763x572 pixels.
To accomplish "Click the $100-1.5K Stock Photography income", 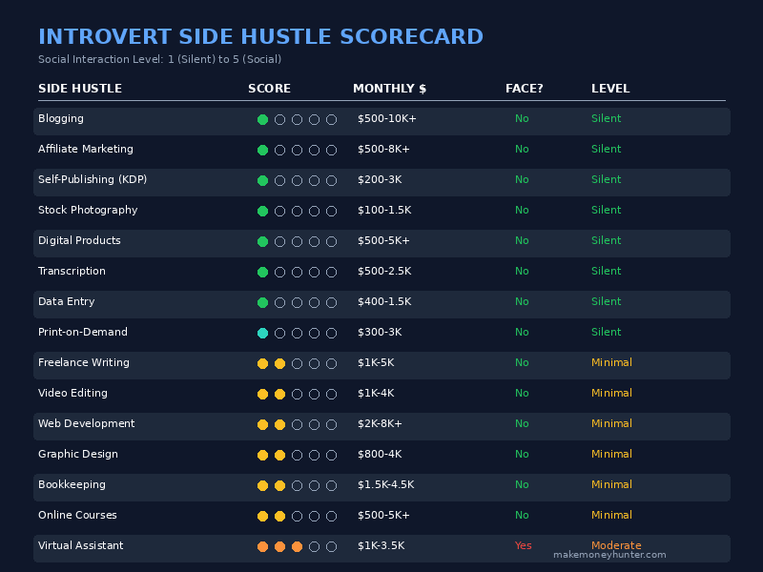I will click(x=384, y=210).
